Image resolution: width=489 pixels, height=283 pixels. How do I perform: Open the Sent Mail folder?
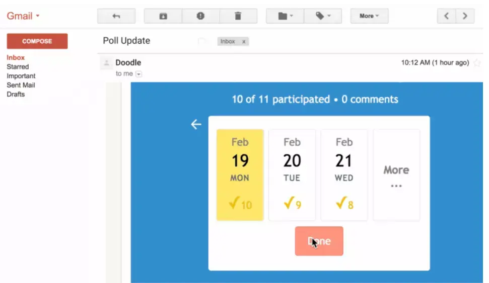(21, 85)
